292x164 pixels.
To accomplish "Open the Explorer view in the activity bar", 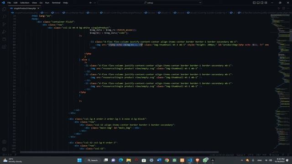I will pyautogui.click(x=4, y=9).
